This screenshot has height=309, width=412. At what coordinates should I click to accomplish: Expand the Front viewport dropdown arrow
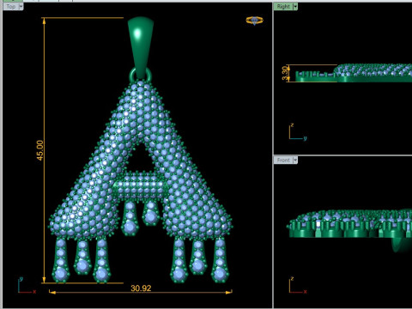coord(295,160)
